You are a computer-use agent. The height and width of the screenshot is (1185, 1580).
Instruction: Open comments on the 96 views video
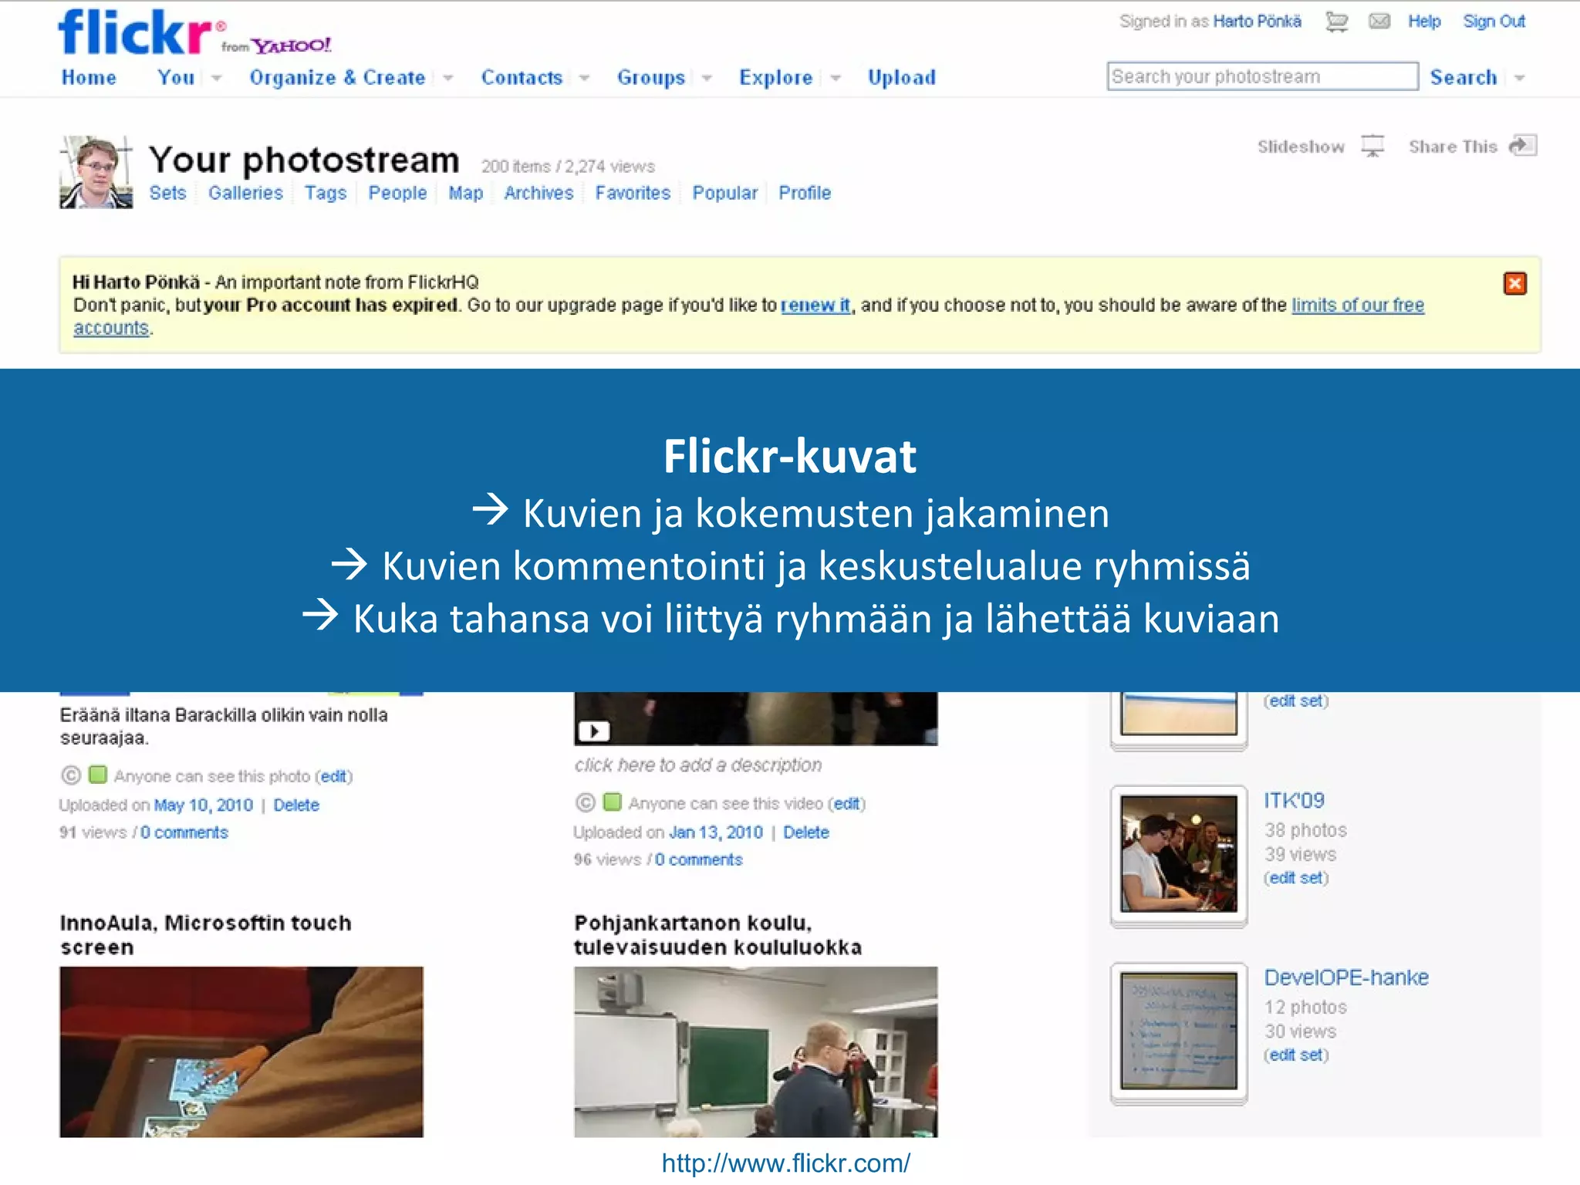(698, 859)
